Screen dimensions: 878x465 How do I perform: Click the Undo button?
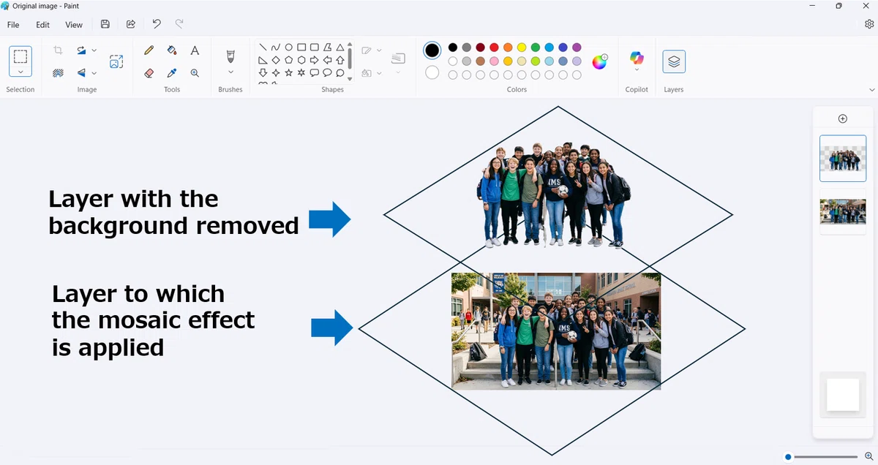point(157,24)
